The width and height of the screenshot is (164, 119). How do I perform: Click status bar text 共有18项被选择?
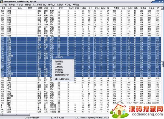(32, 118)
